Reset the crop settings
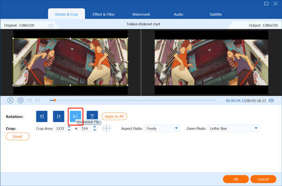Image resolution: width=282 pixels, height=186 pixels. coord(18,136)
